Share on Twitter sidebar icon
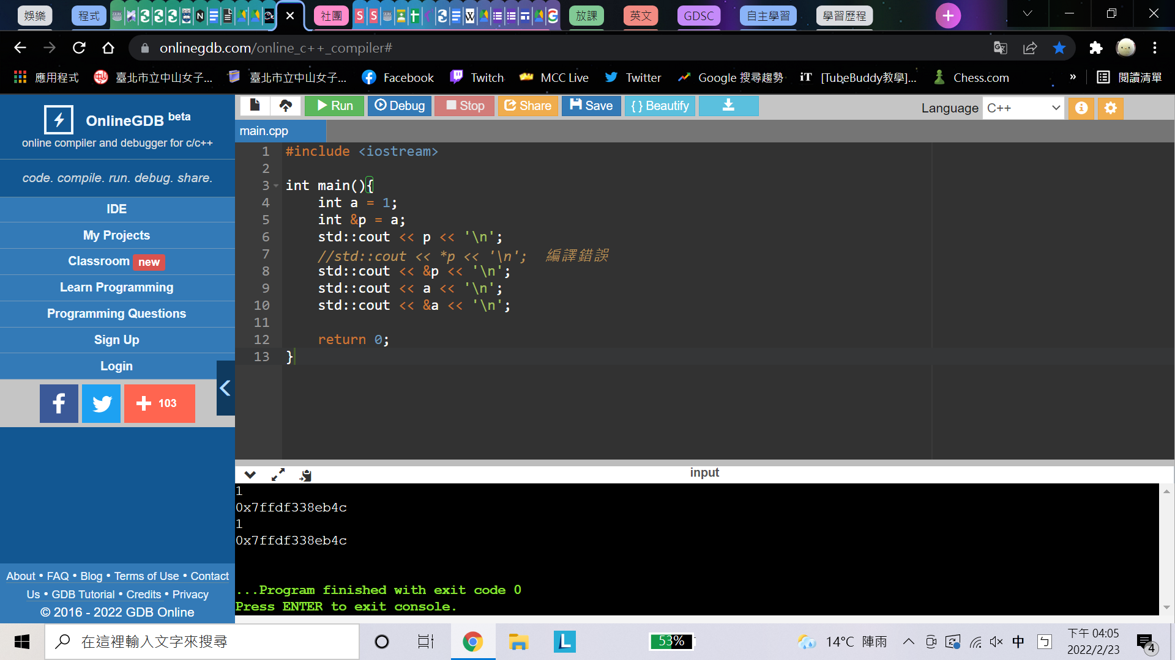The height and width of the screenshot is (660, 1175). (x=101, y=403)
